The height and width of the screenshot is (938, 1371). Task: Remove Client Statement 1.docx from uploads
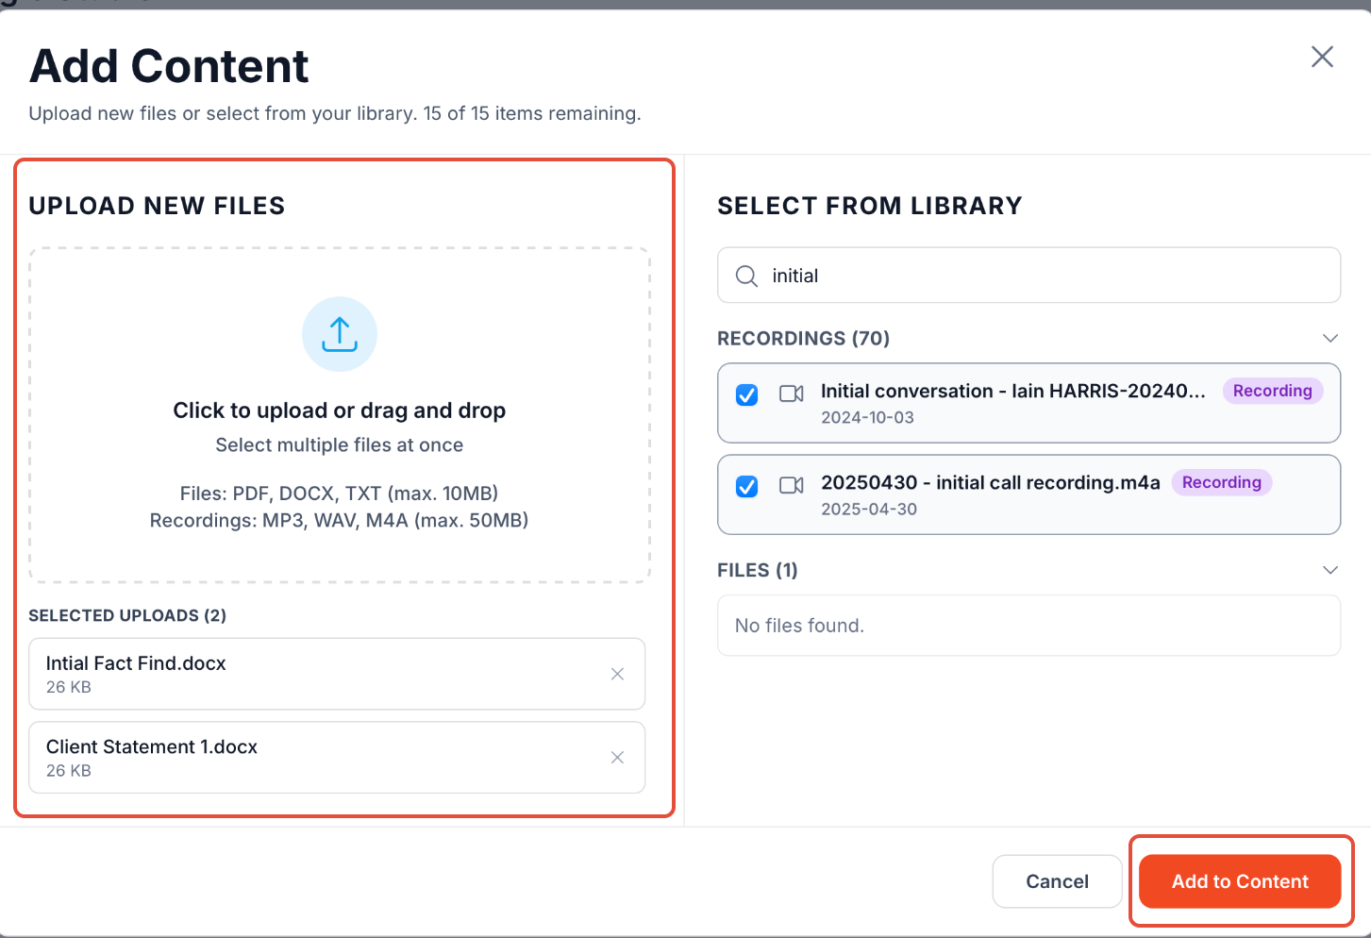[x=617, y=758]
